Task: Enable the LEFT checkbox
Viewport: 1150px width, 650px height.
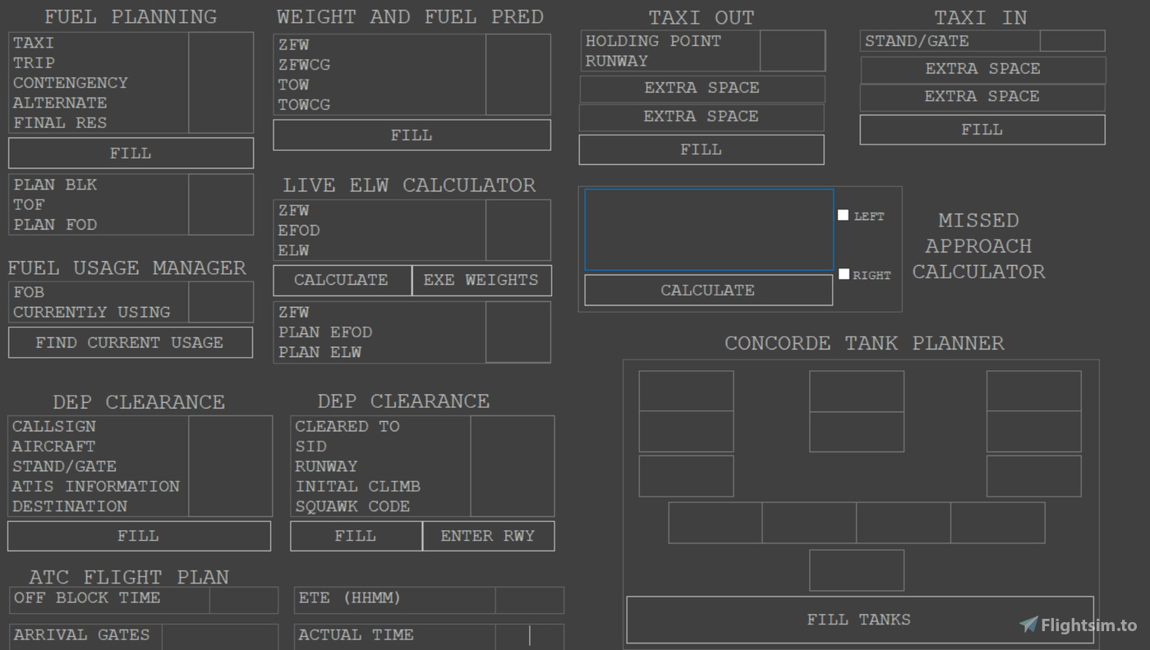Action: (843, 214)
